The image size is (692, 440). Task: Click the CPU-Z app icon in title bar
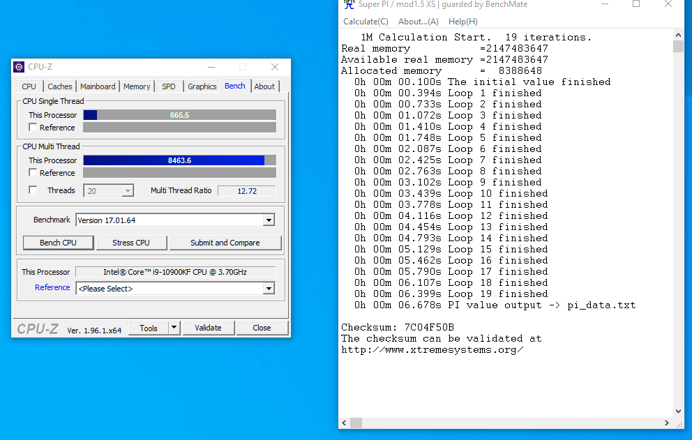[x=19, y=67]
